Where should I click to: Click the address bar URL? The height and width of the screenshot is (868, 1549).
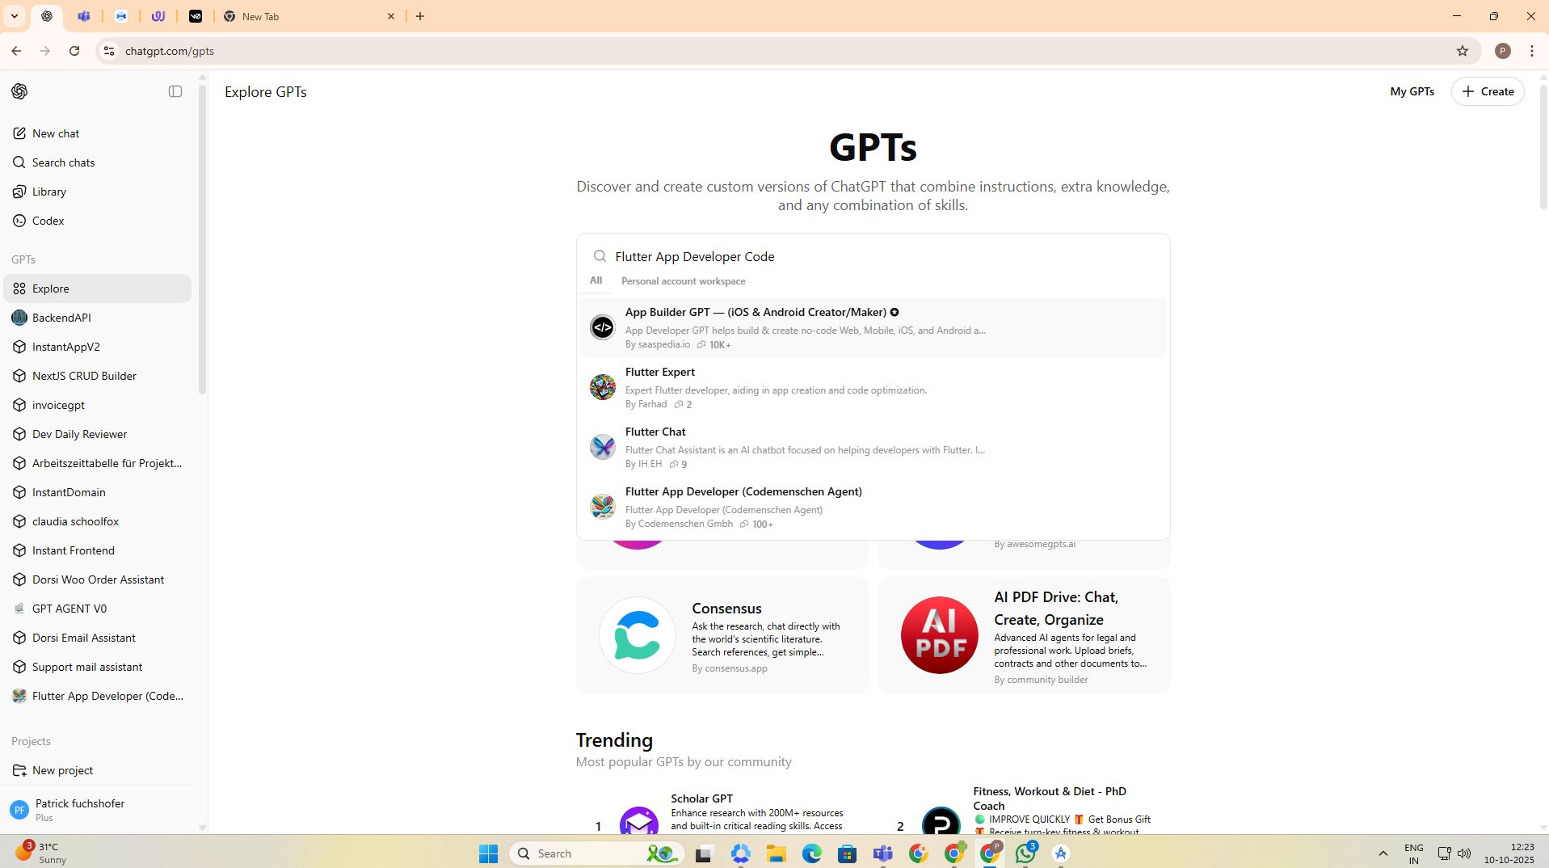click(170, 51)
